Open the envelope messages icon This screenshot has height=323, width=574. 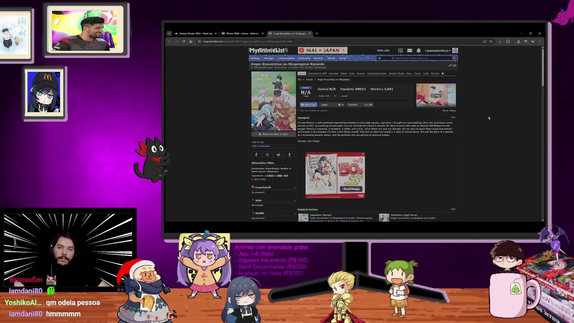click(x=409, y=51)
